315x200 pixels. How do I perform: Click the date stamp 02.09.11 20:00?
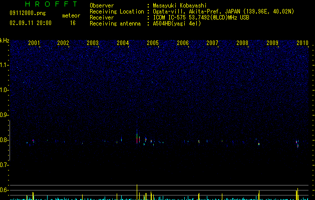31,23
